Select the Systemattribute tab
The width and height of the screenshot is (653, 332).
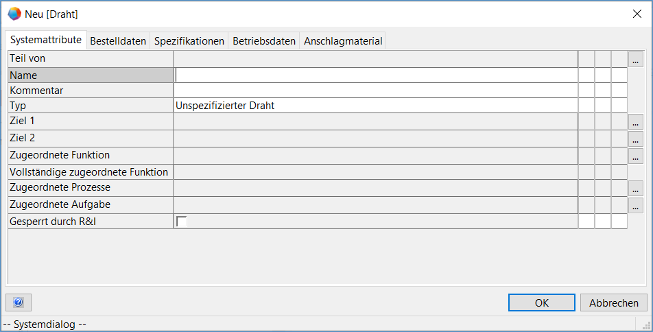(47, 40)
